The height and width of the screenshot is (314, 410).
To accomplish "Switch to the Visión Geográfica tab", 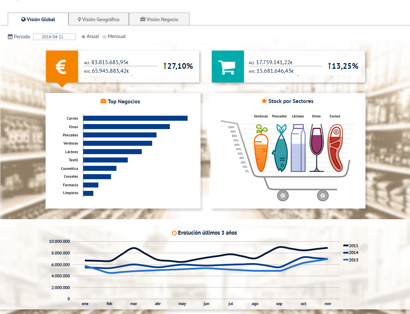I will [x=99, y=19].
